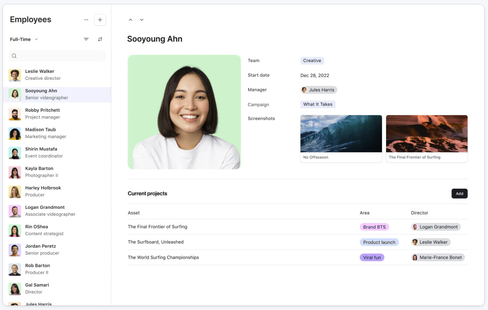Open The Final Frontier of Surfing thumbnail
488x310 pixels.
[427, 139]
